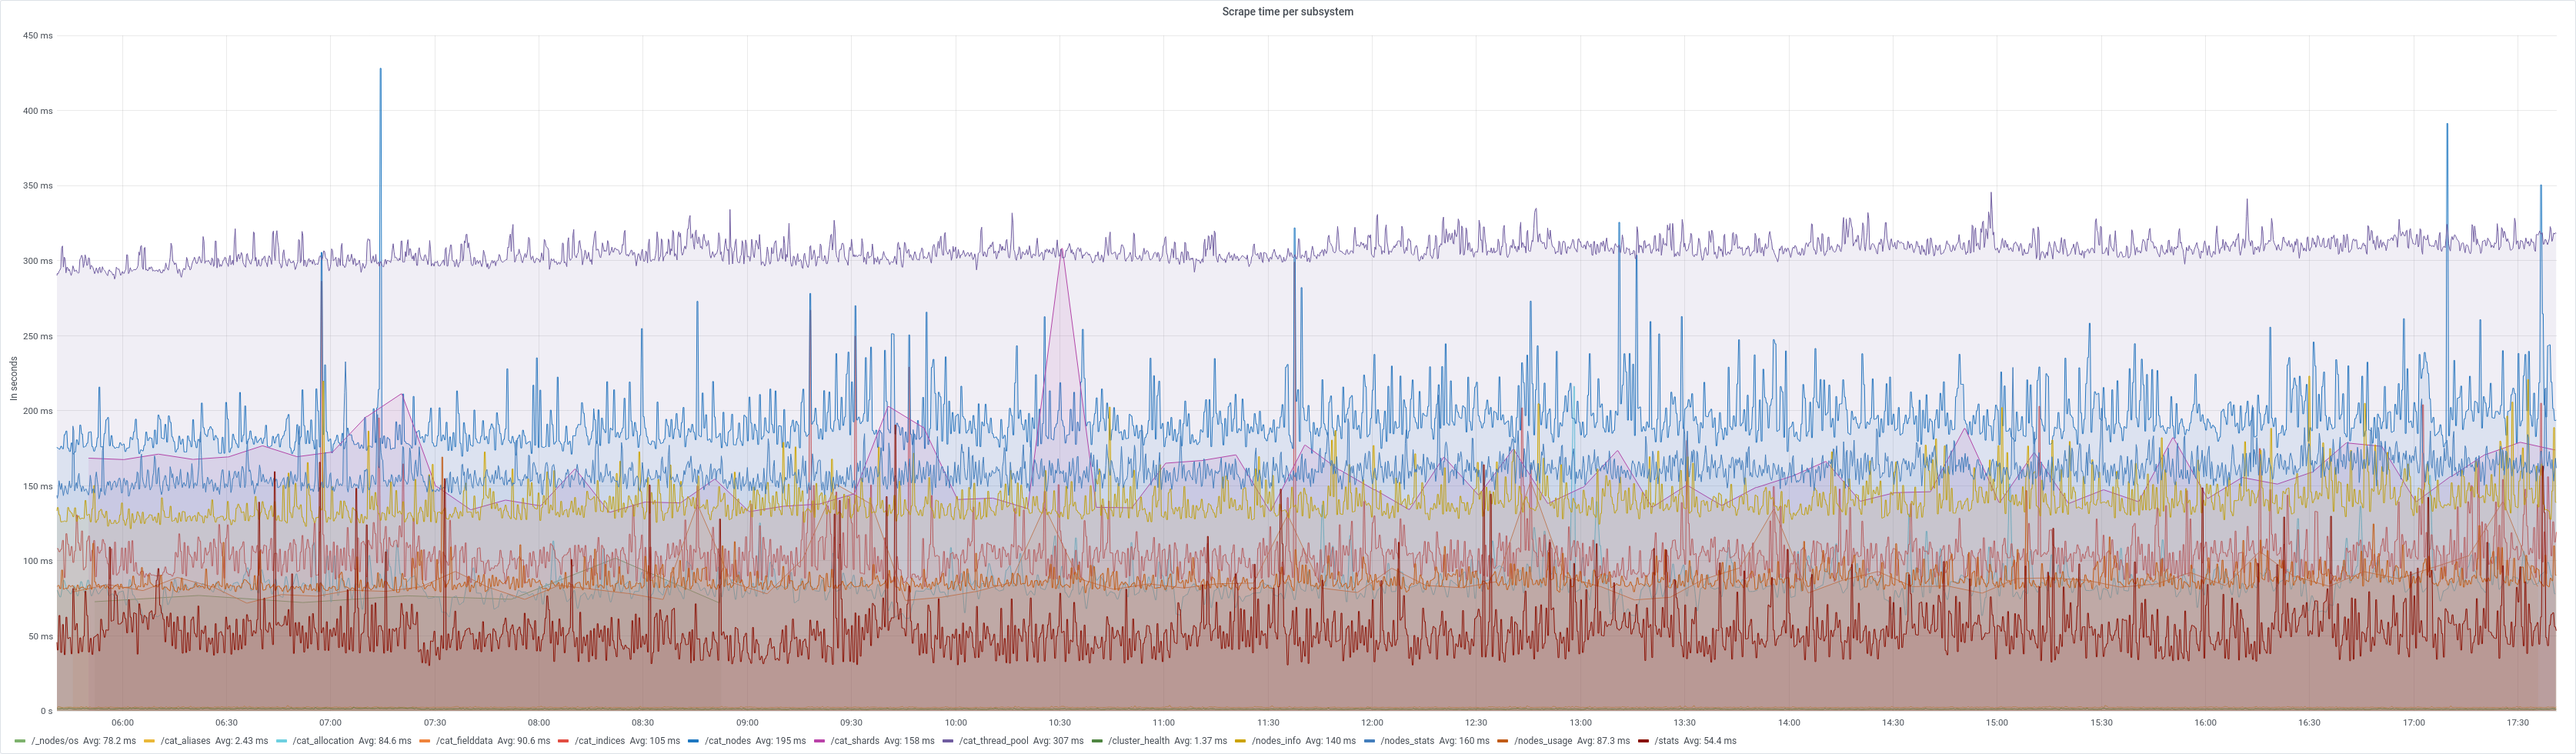Isolate the /nodes_stats series in legend
2576x754 pixels.
point(1408,741)
